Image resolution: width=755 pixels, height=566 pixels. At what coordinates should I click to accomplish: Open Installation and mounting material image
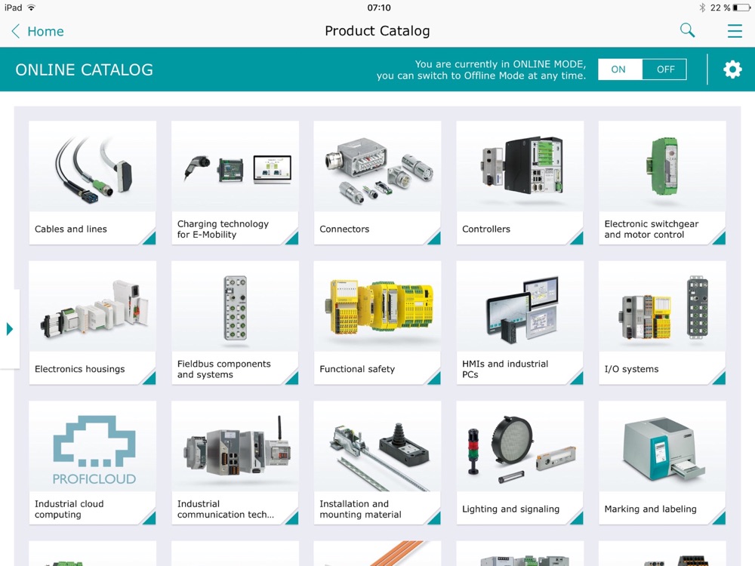[x=377, y=446]
